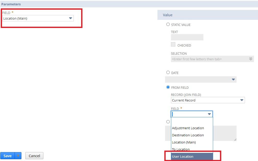Select the DATE radio button

point(168,72)
